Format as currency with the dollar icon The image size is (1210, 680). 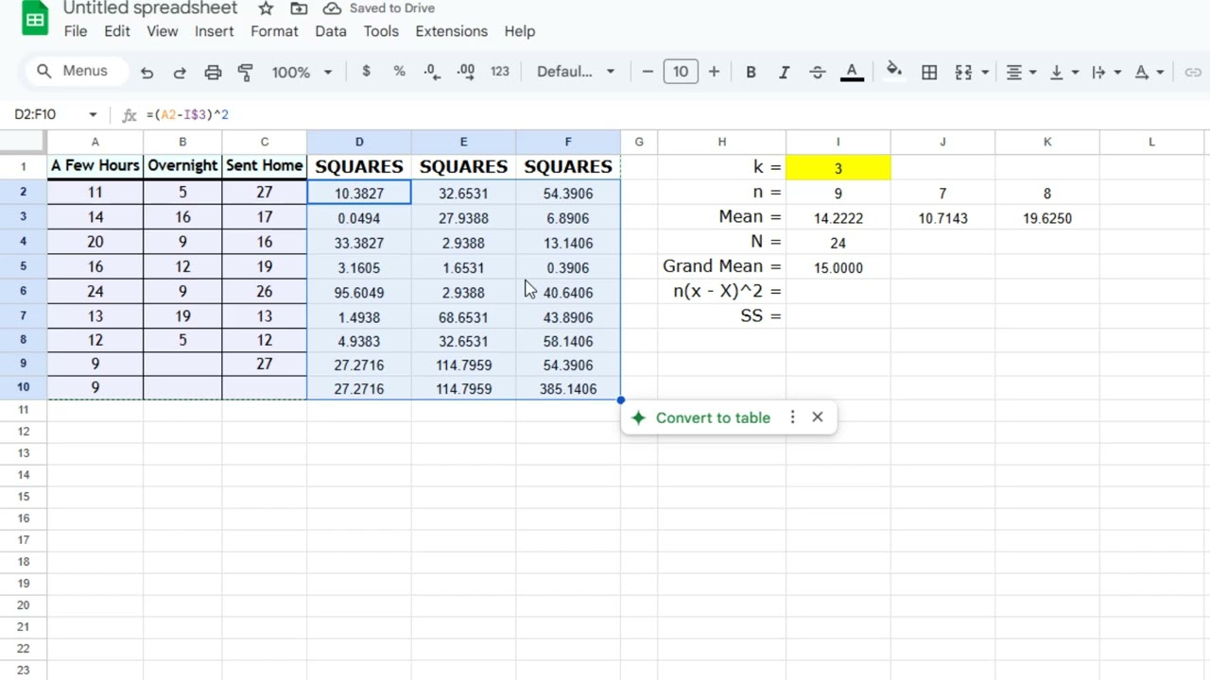point(366,71)
